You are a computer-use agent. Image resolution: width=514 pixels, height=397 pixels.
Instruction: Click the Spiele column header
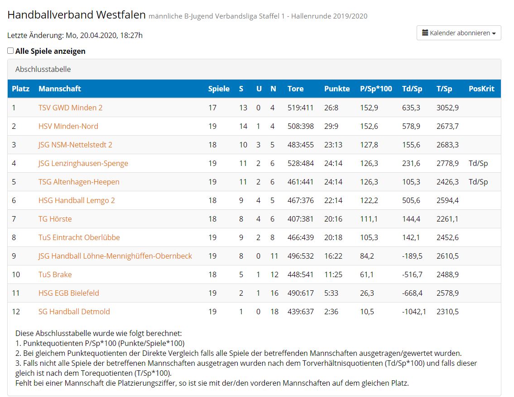click(219, 89)
